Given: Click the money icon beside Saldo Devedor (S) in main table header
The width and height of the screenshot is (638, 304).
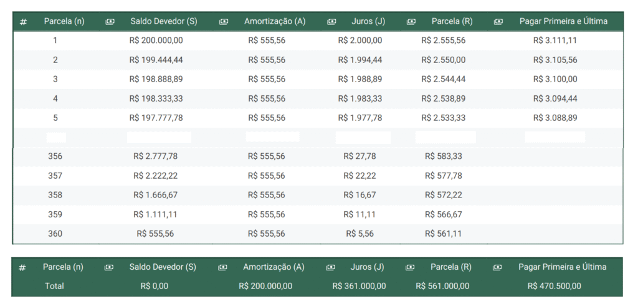Looking at the screenshot, I should [x=110, y=22].
